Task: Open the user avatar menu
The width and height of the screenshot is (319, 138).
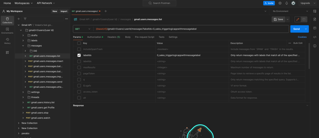Action: point(293,3)
